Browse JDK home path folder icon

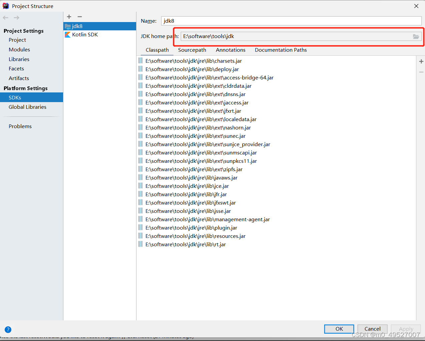click(x=416, y=36)
